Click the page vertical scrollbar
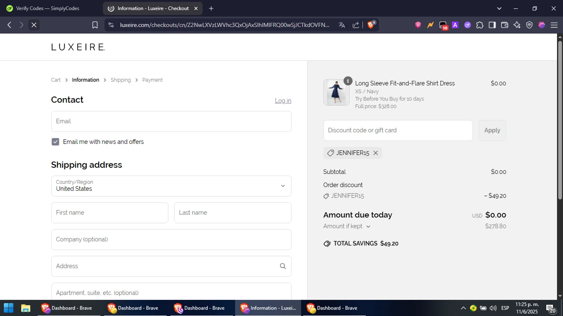The height and width of the screenshot is (316, 563). pos(560,120)
